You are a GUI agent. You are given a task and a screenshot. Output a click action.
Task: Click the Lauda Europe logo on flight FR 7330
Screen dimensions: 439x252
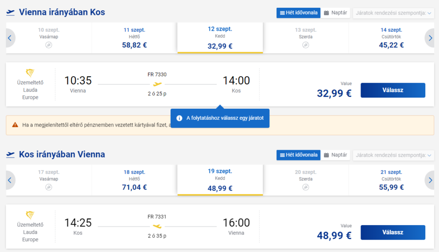pyautogui.click(x=30, y=73)
